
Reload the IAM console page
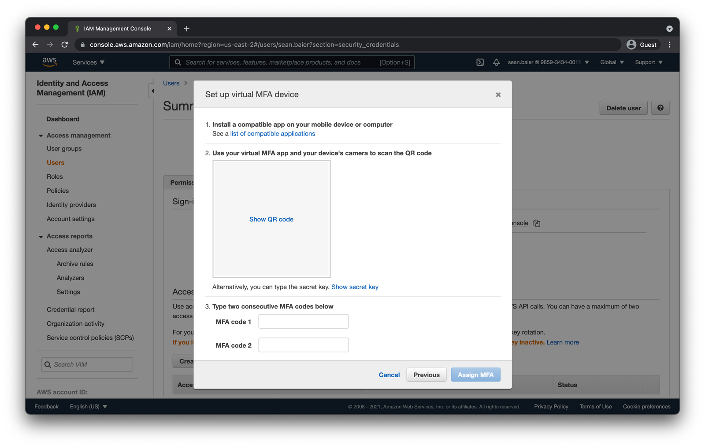pos(64,44)
